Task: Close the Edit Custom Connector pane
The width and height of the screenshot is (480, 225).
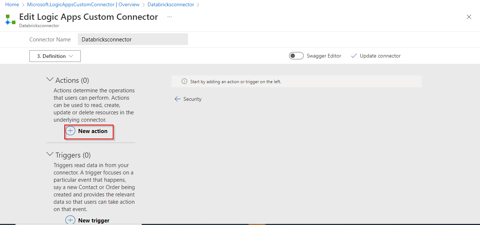Action: click(x=469, y=17)
